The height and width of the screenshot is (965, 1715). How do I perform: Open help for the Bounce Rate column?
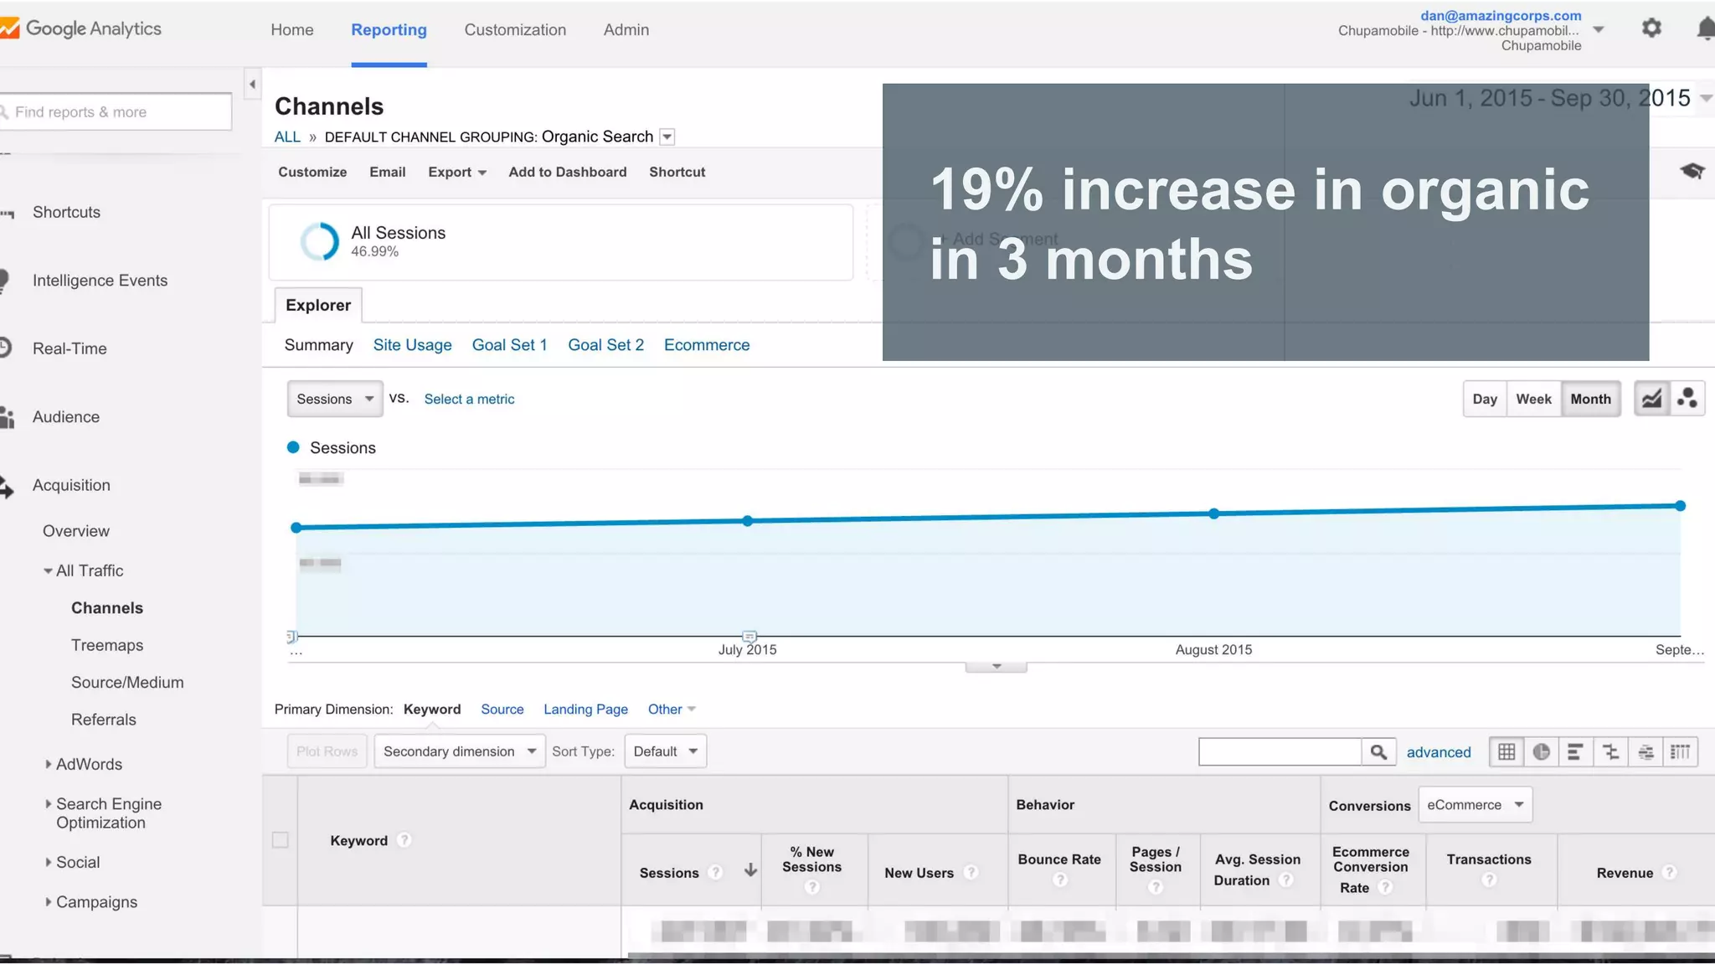click(1060, 880)
